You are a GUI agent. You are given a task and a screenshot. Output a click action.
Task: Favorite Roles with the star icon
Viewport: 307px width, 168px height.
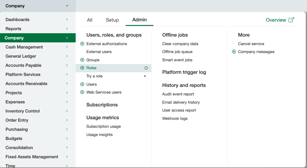[146, 68]
